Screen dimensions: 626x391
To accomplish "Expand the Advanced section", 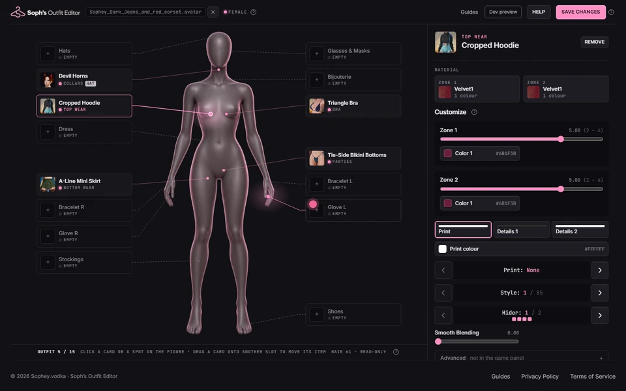I will click(x=522, y=358).
